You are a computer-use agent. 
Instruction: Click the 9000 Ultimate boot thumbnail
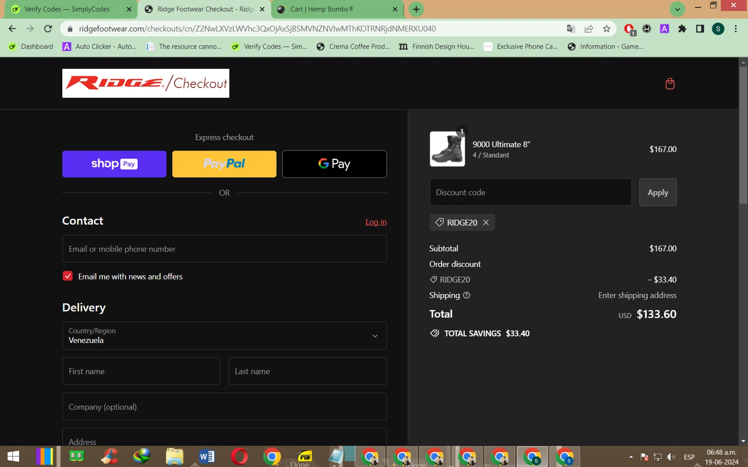[447, 149]
